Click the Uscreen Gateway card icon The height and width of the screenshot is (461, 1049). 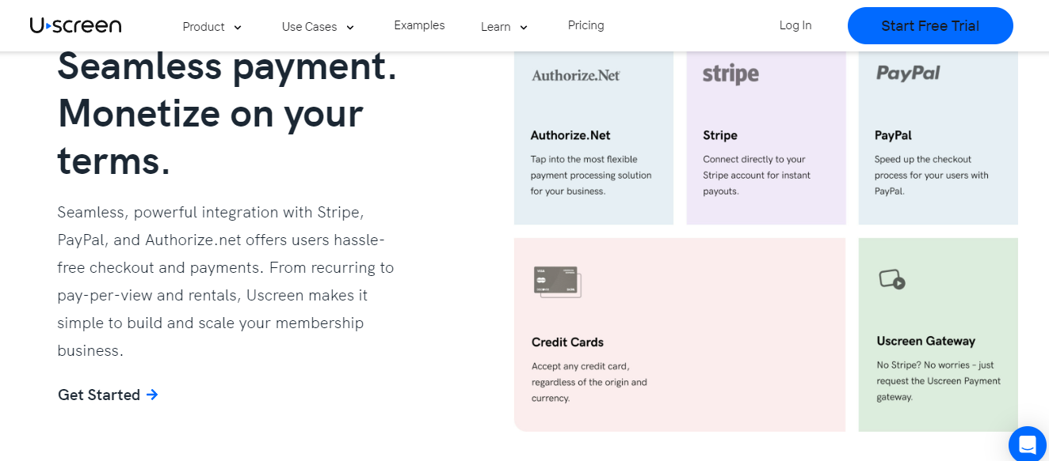(x=891, y=278)
